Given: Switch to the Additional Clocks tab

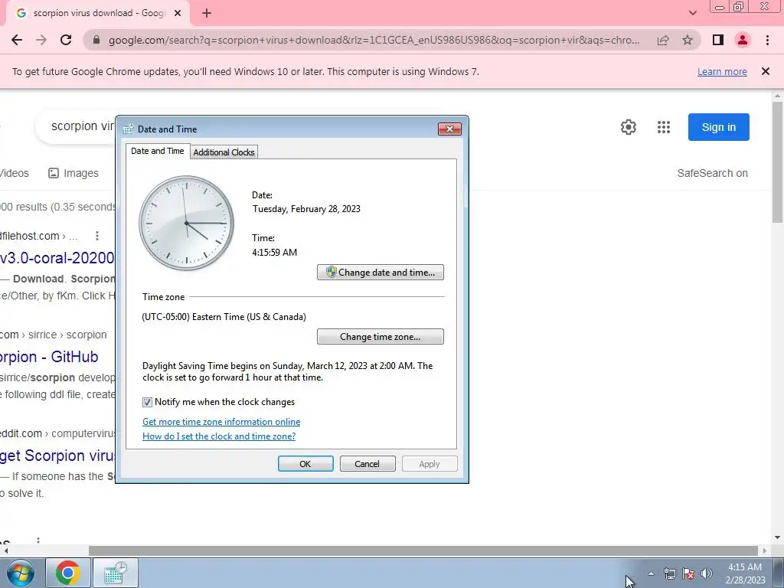Looking at the screenshot, I should (224, 152).
